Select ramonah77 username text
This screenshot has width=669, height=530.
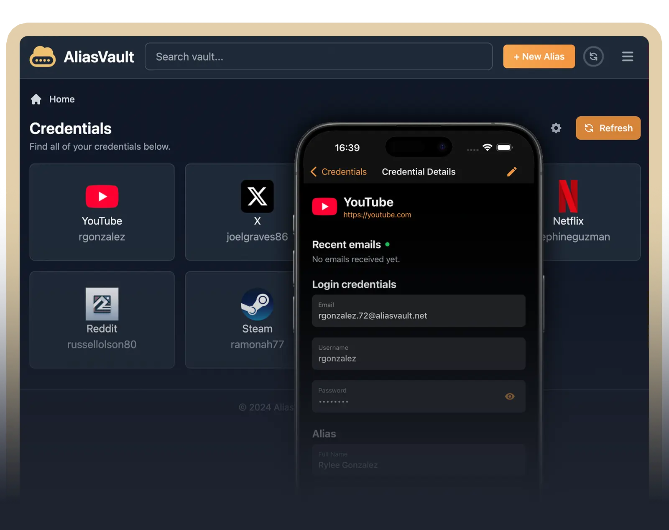point(257,344)
